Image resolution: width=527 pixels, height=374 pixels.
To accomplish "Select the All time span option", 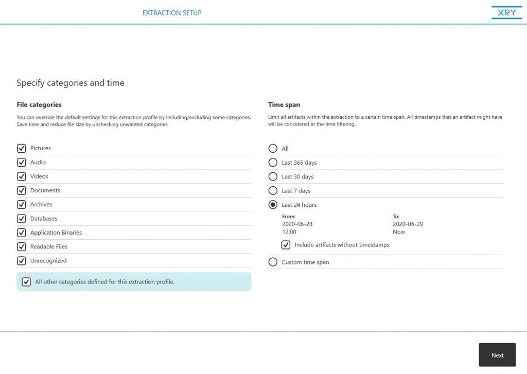I will [273, 149].
